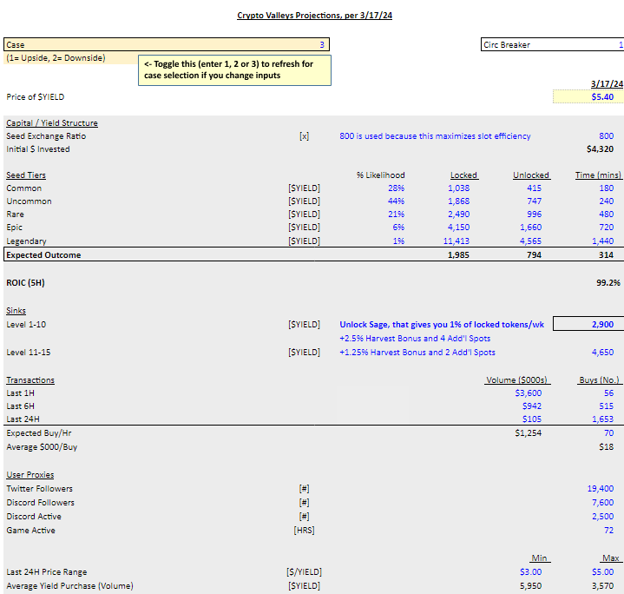Select the Discord Followers value 7,600

click(602, 503)
